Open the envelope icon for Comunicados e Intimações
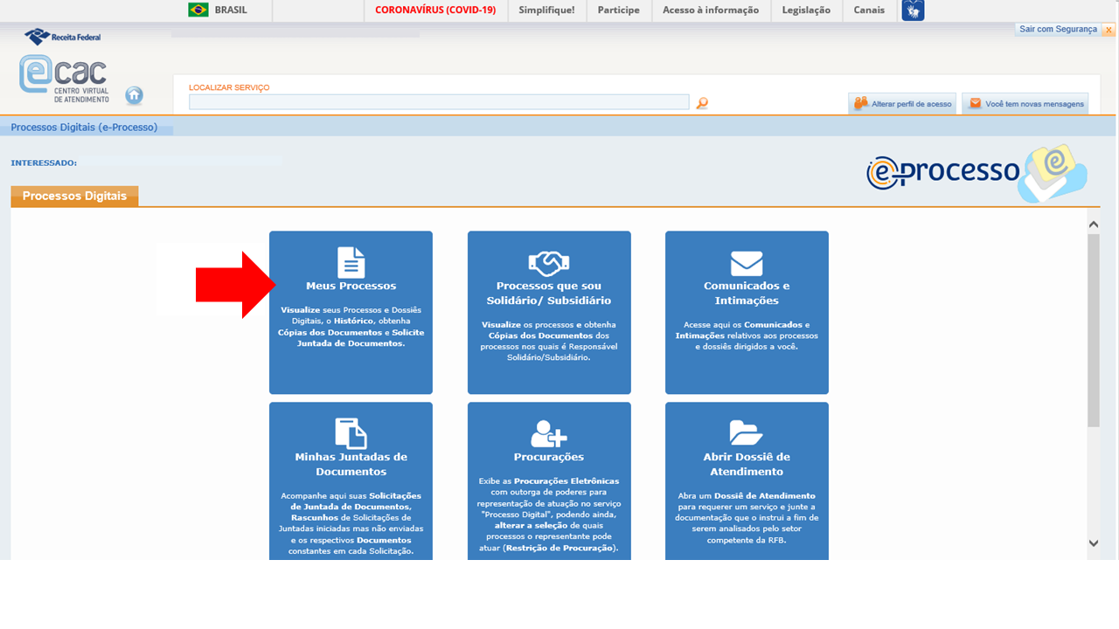This screenshot has height=629, width=1119. point(747,263)
